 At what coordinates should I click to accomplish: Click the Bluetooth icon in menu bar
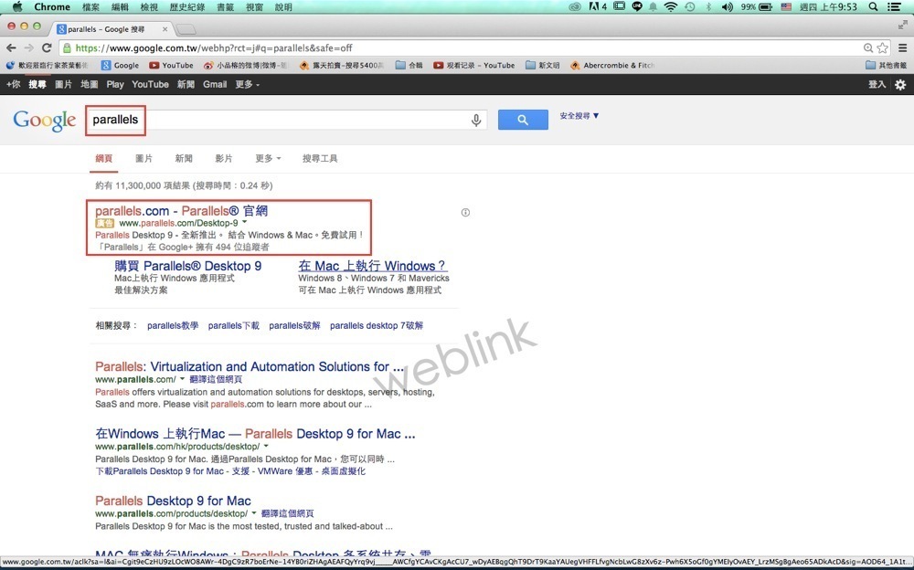click(x=709, y=7)
